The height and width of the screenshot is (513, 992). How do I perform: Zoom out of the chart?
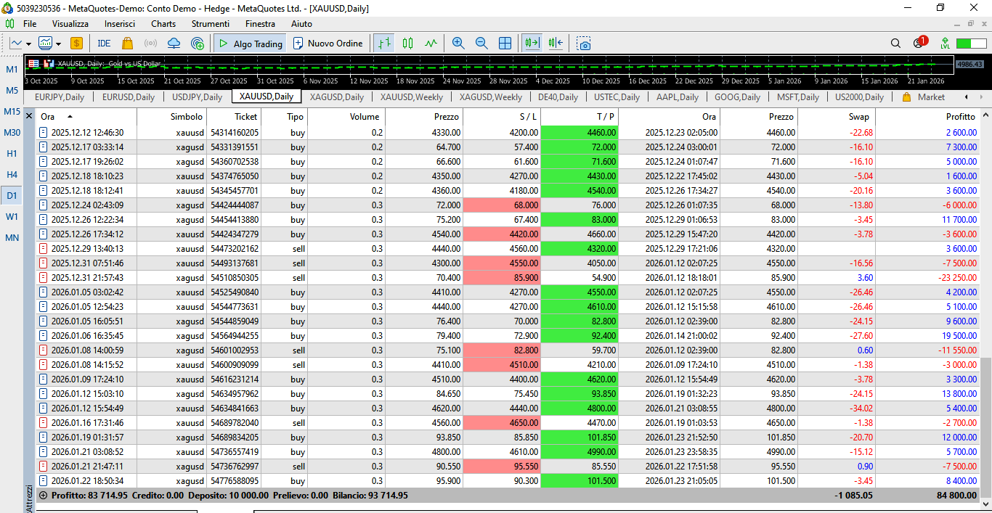click(481, 44)
